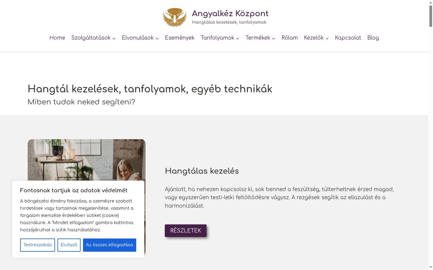Click the heading Miben tudok neked segíteni?
Image resolution: width=433 pixels, height=270 pixels.
click(x=81, y=102)
